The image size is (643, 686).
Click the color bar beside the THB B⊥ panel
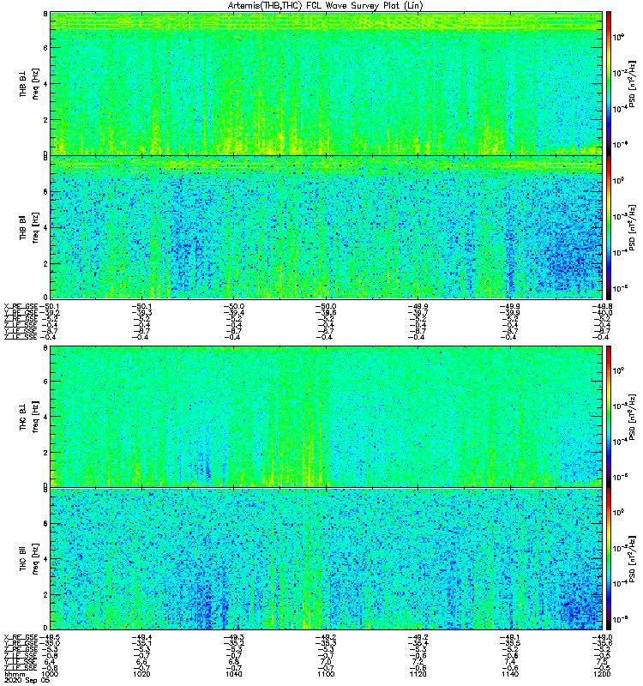(609, 83)
